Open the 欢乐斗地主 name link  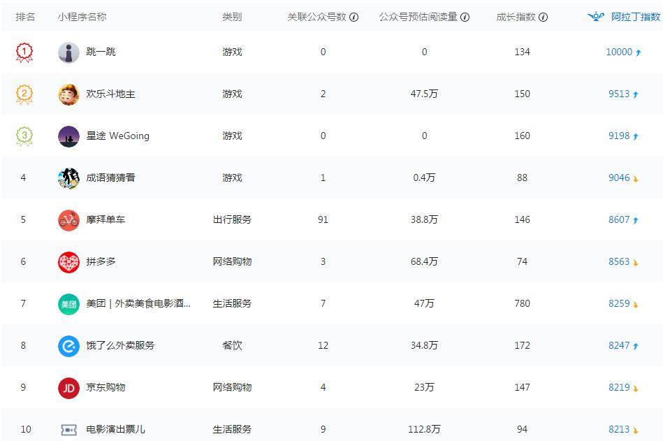point(111,94)
